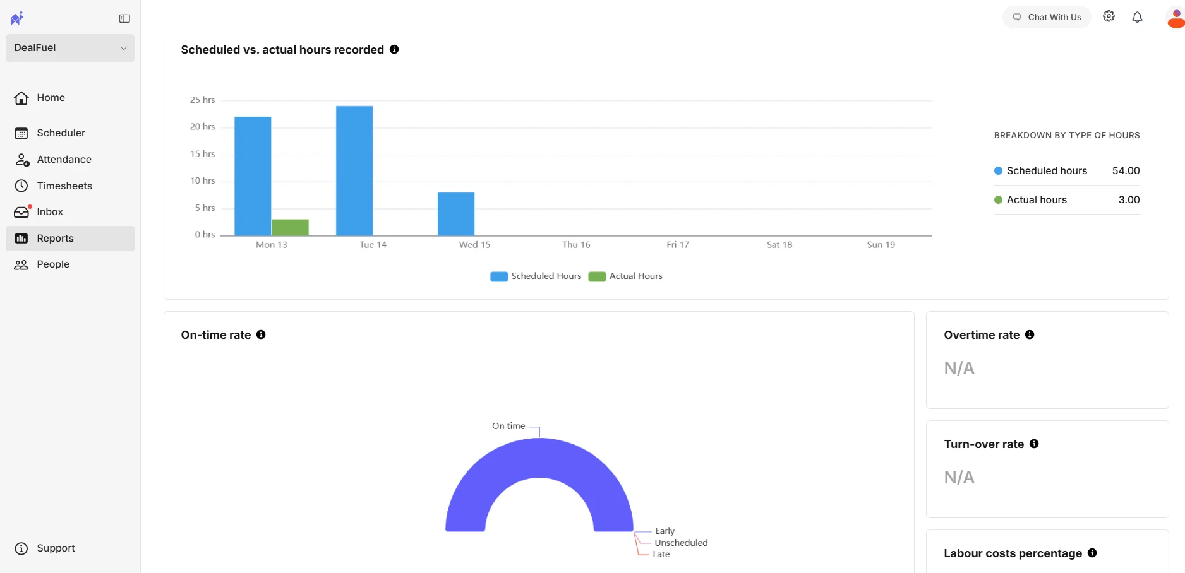This screenshot has height=573, width=1185.
Task: Click info icon next to Overtime rate
Action: (1030, 334)
